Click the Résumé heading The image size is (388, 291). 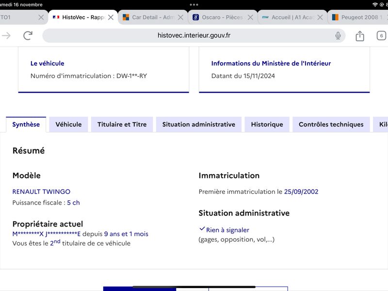[x=29, y=151]
